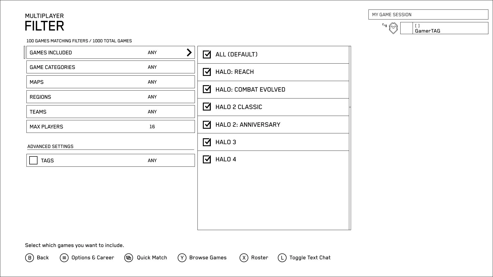Expand the Games Included chevron arrow
Image resolution: width=493 pixels, height=277 pixels.
click(x=189, y=52)
